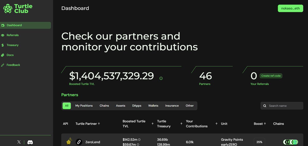Click the info icon beside $142.52m
The width and height of the screenshot is (308, 146).
point(139,140)
